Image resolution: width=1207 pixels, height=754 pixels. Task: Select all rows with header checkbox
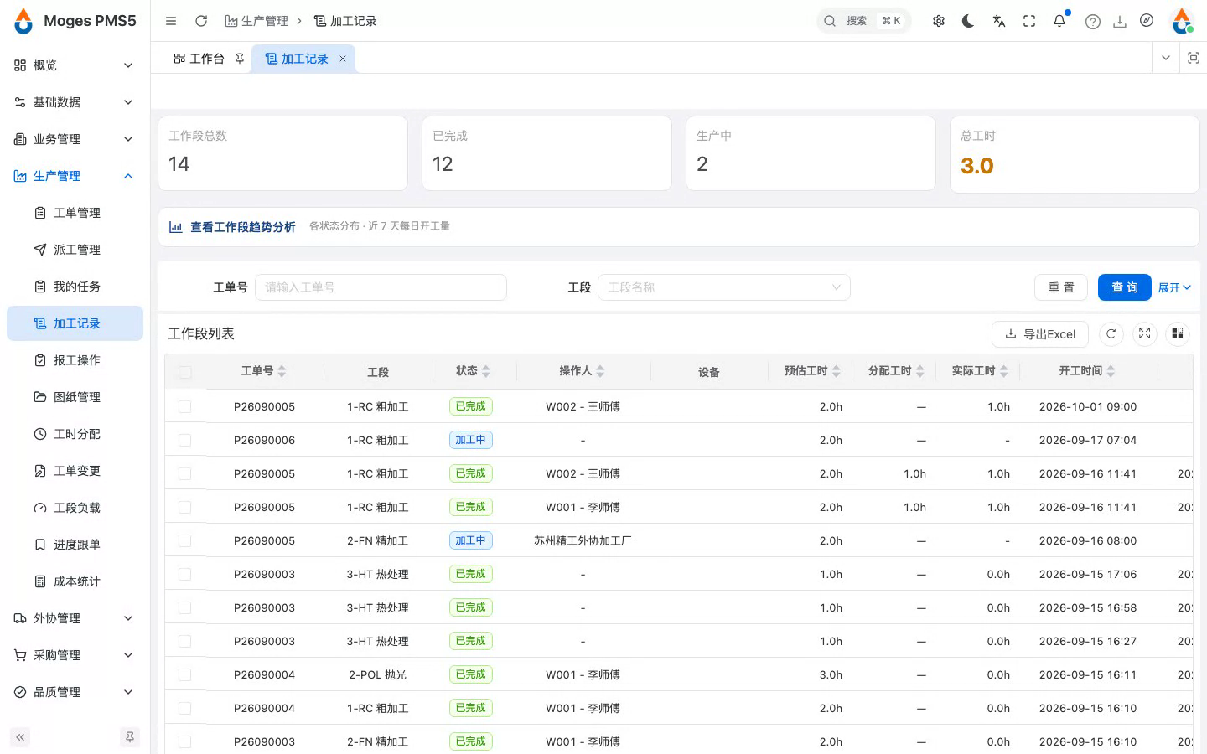(x=185, y=372)
